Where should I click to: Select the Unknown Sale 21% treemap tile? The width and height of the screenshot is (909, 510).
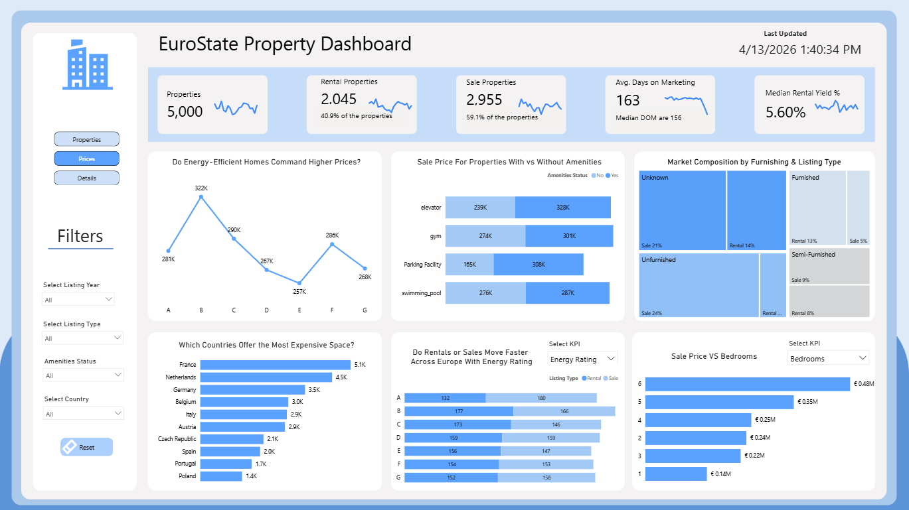(x=682, y=210)
